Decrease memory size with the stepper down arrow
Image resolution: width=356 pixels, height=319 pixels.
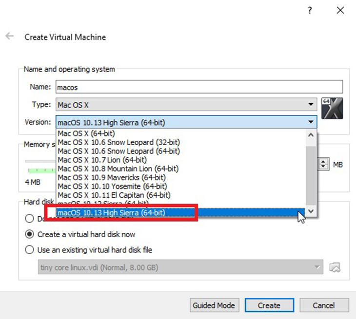point(323,167)
